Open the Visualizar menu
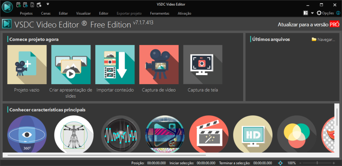The height and width of the screenshot is (166, 342). pos(83,13)
